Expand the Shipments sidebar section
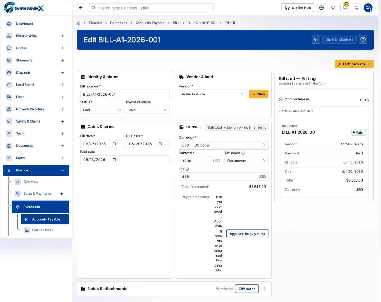The width and height of the screenshot is (381, 302). point(63,61)
